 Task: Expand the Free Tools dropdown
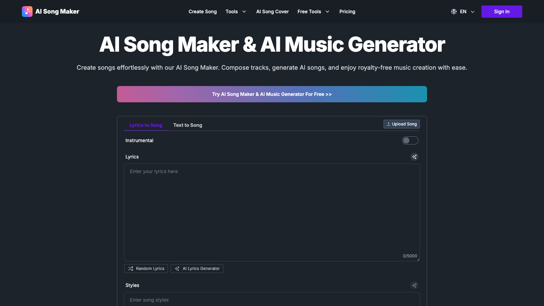313,12
